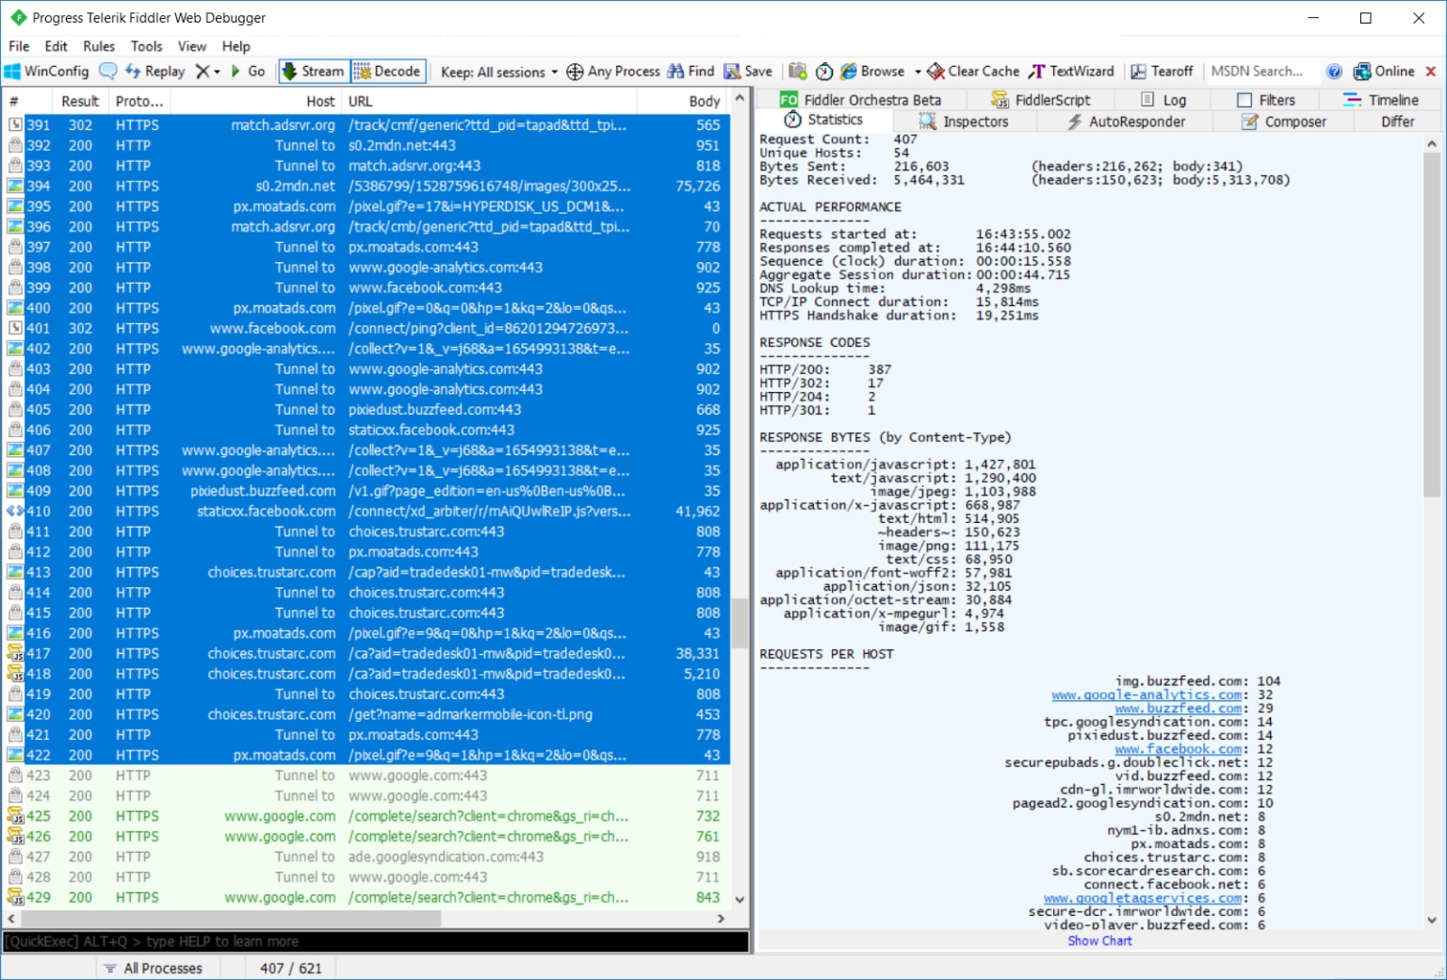Switch to the Filters tab

tap(1266, 100)
